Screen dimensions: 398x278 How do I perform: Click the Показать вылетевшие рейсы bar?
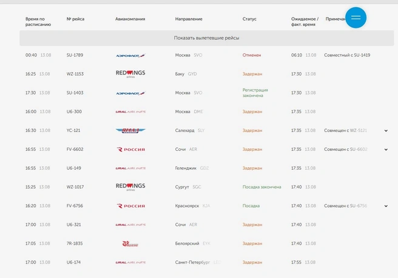click(x=207, y=38)
